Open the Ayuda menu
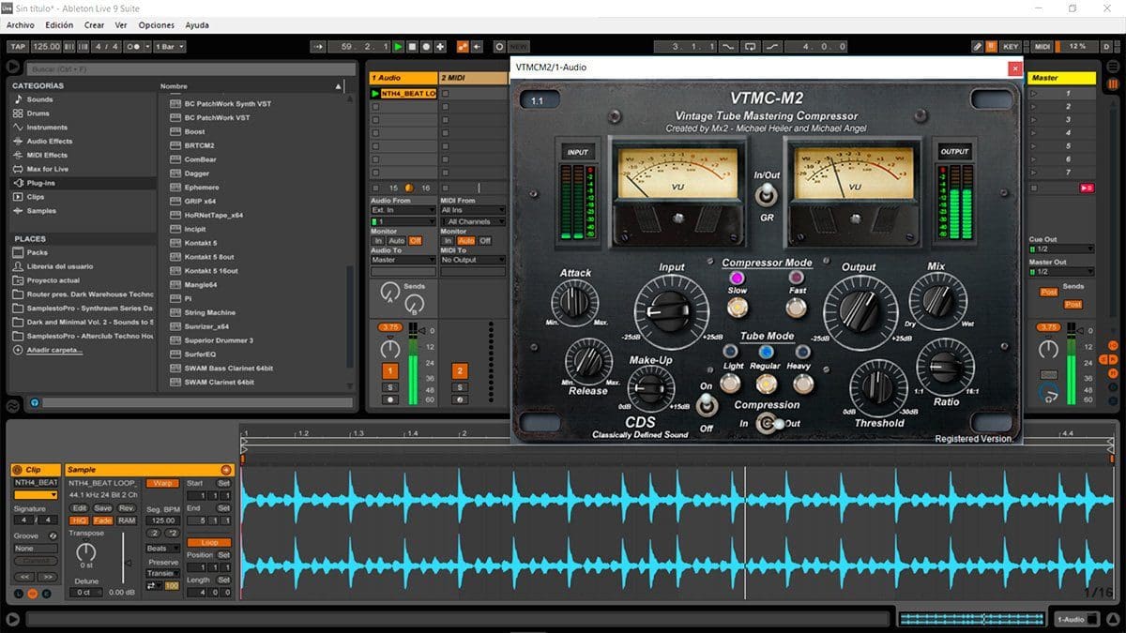 coord(197,25)
